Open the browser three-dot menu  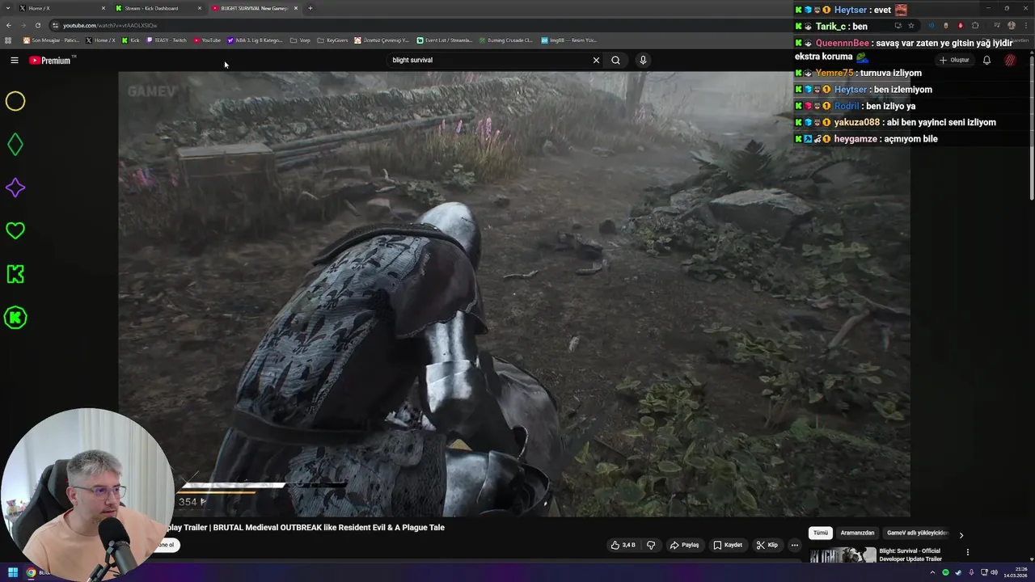click(x=1025, y=26)
